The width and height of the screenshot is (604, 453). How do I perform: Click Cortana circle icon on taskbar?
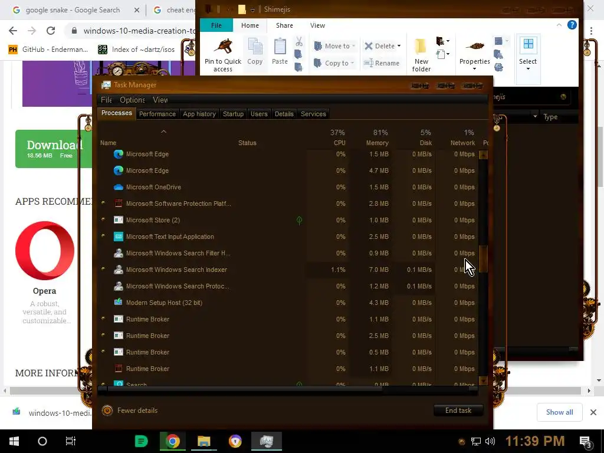(42, 441)
